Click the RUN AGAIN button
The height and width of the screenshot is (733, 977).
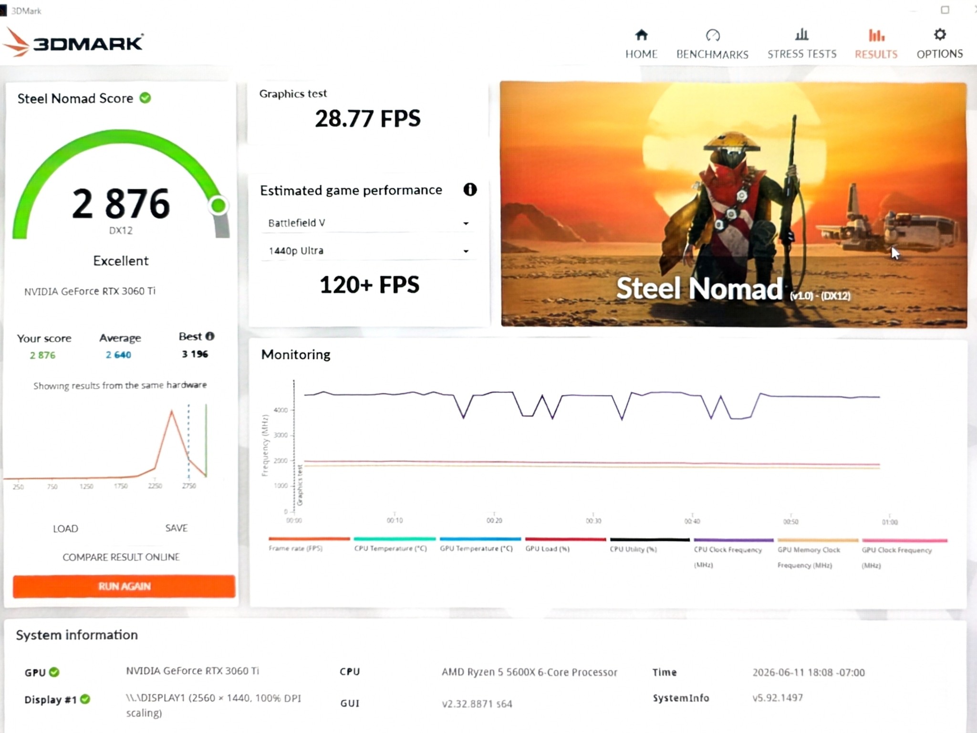point(124,586)
